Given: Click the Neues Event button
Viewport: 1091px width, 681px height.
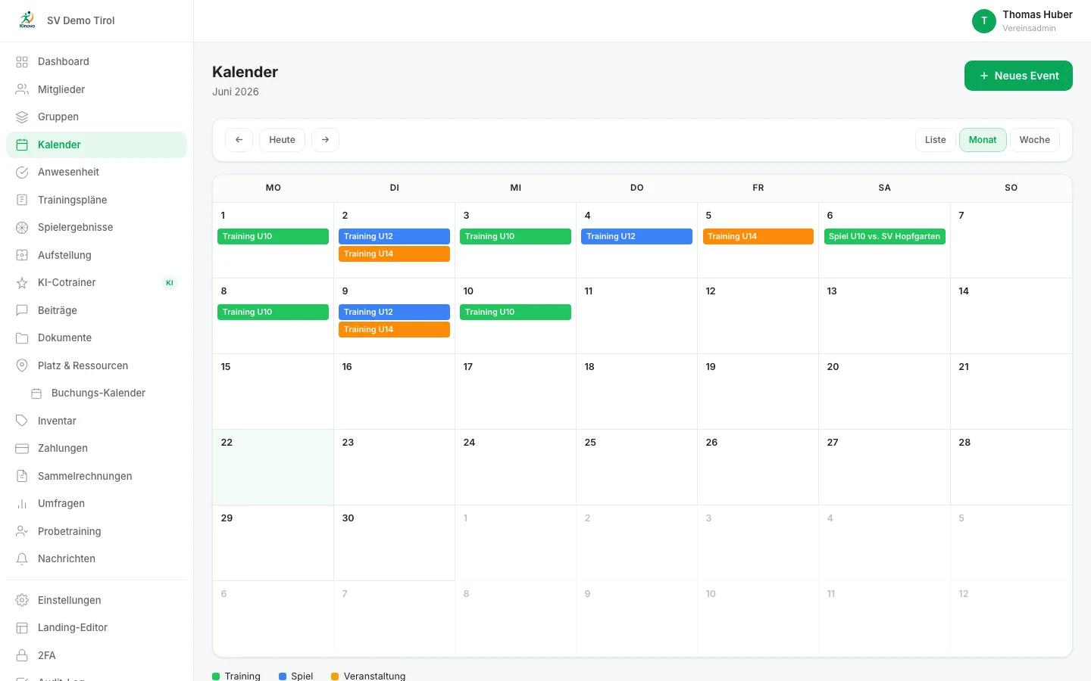Looking at the screenshot, I should point(1018,76).
